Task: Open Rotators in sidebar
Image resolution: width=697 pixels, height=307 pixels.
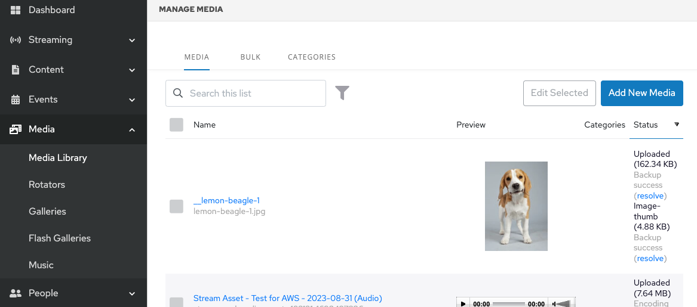Action: click(x=47, y=185)
